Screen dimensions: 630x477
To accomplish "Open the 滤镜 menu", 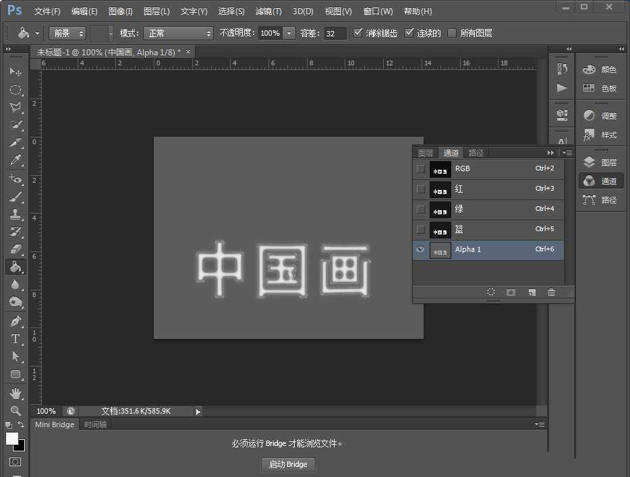I will 268,11.
